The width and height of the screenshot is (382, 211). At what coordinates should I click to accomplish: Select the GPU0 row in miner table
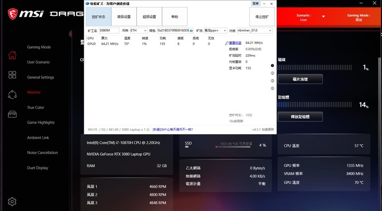point(151,44)
